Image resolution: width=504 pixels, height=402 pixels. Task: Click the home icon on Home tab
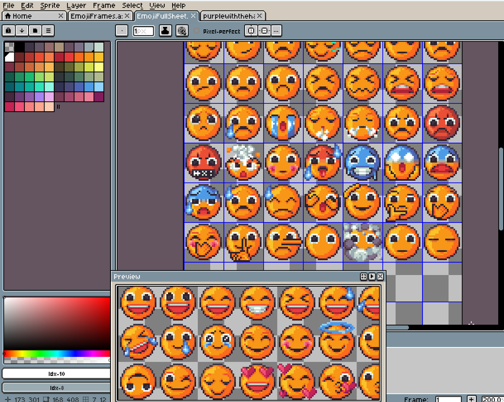[x=8, y=16]
